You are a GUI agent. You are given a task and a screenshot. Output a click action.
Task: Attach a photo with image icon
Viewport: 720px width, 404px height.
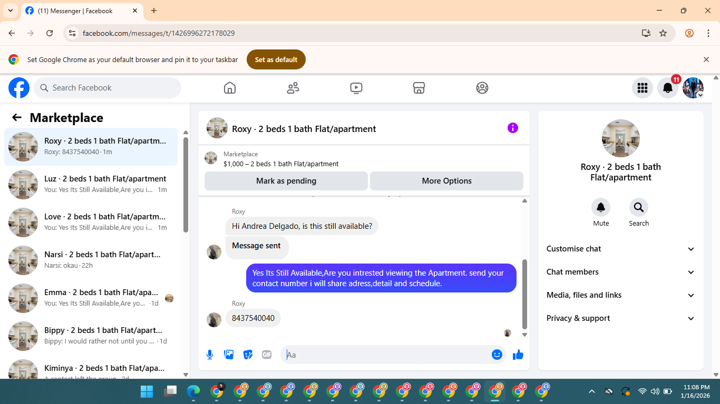click(229, 355)
